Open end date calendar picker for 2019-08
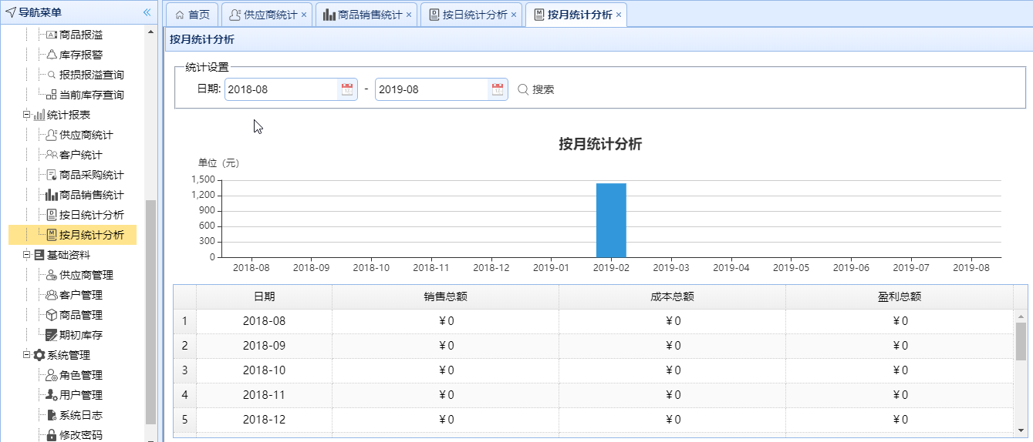 [x=498, y=89]
